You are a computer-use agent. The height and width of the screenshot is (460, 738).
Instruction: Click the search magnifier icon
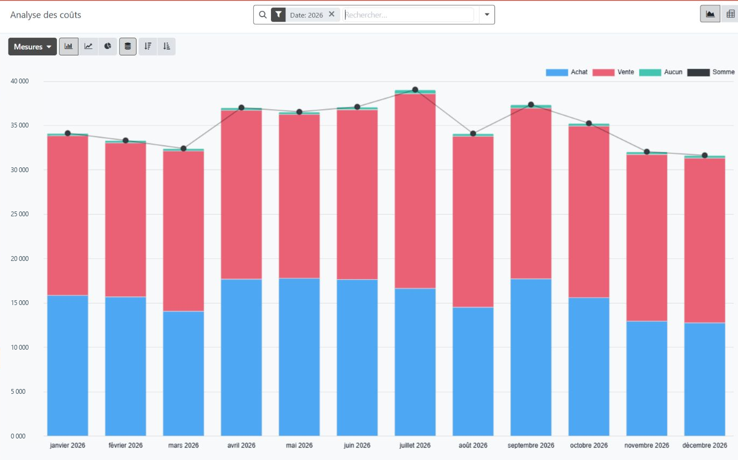point(263,15)
